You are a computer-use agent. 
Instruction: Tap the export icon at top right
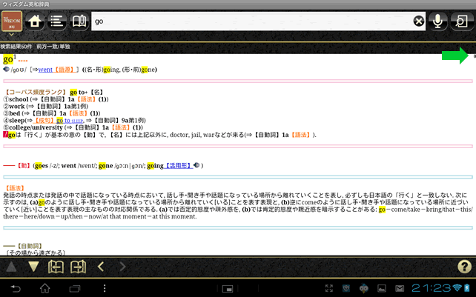[x=462, y=21]
